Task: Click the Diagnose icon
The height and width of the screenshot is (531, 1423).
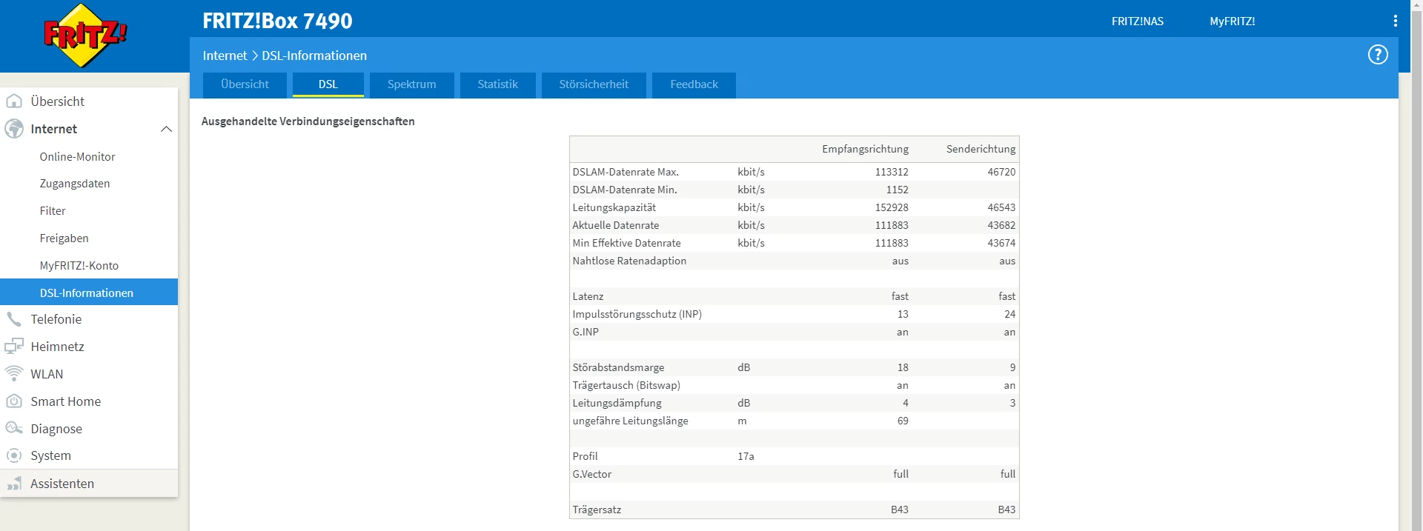Action: [14, 429]
